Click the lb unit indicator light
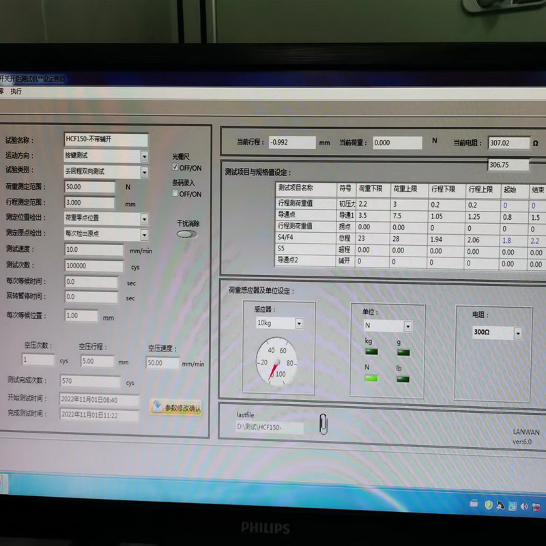Viewport: 546px width, 546px height. [403, 378]
